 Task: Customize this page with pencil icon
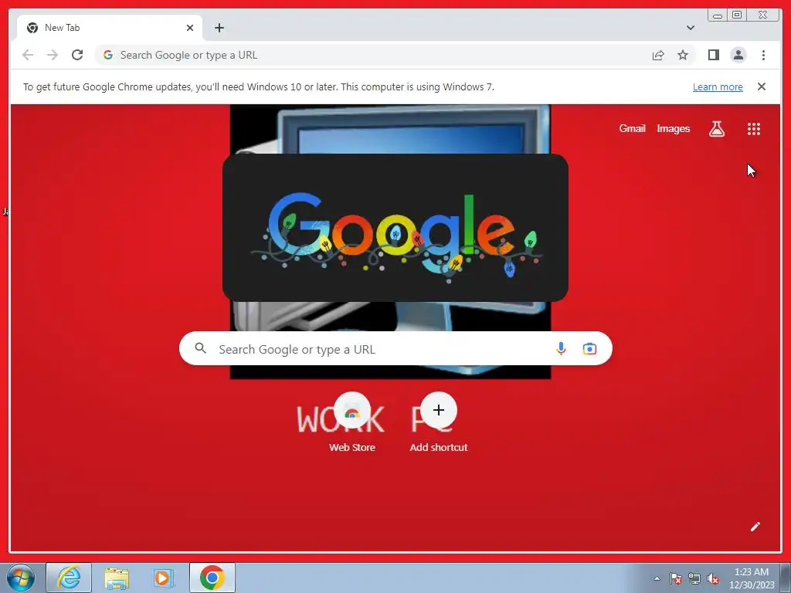pos(755,527)
